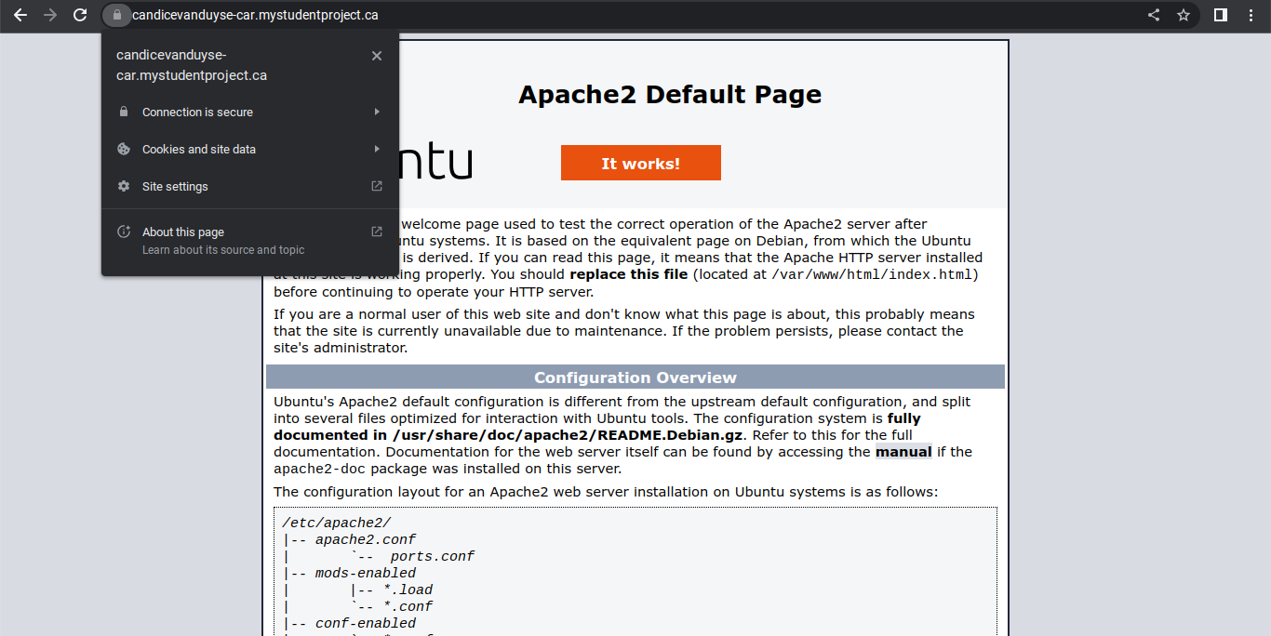Click the It works! button

click(x=640, y=163)
